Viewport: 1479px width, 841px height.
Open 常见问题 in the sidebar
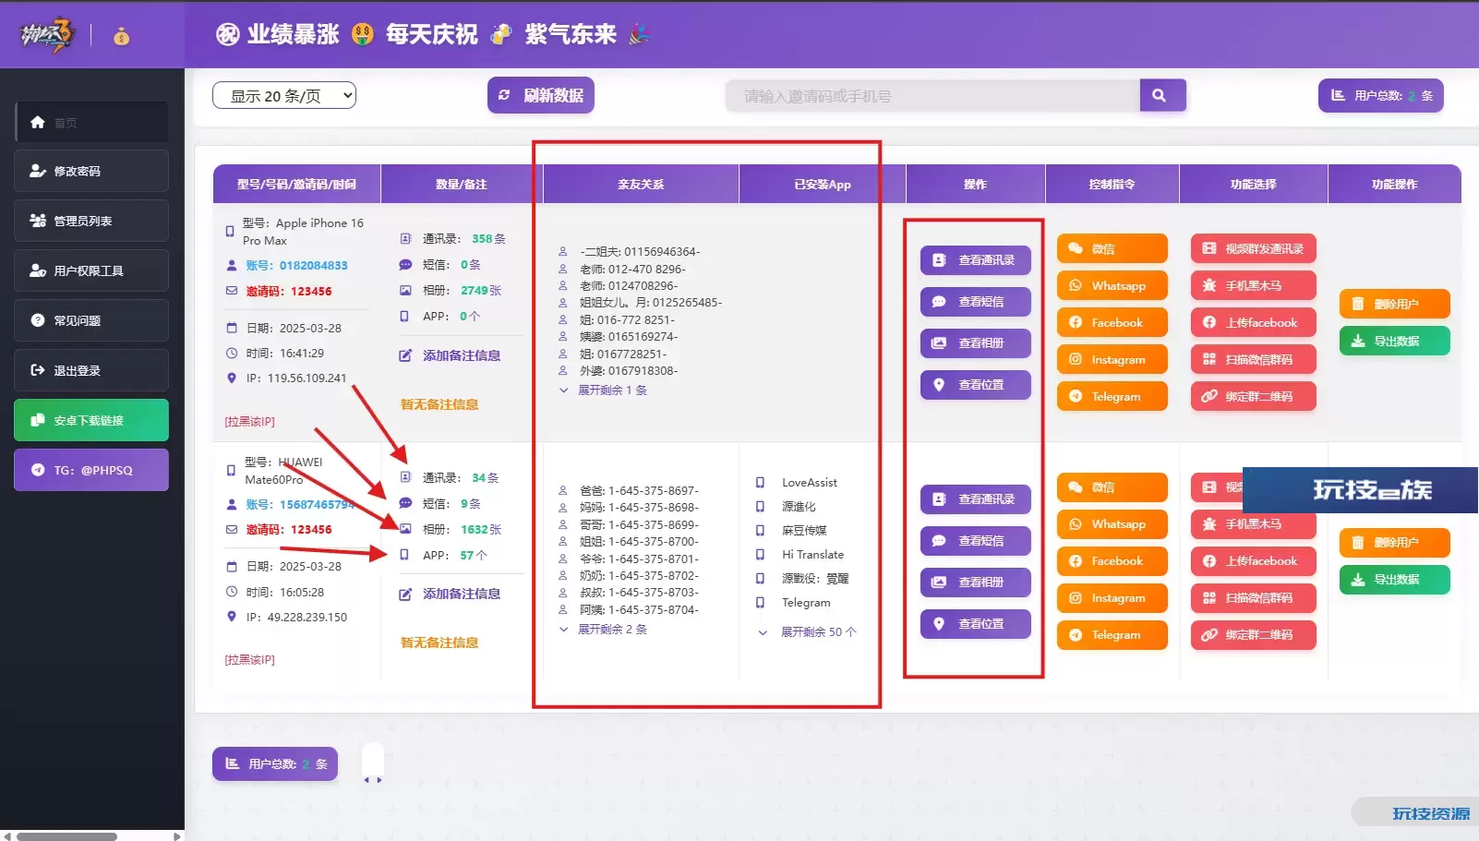pos(91,320)
